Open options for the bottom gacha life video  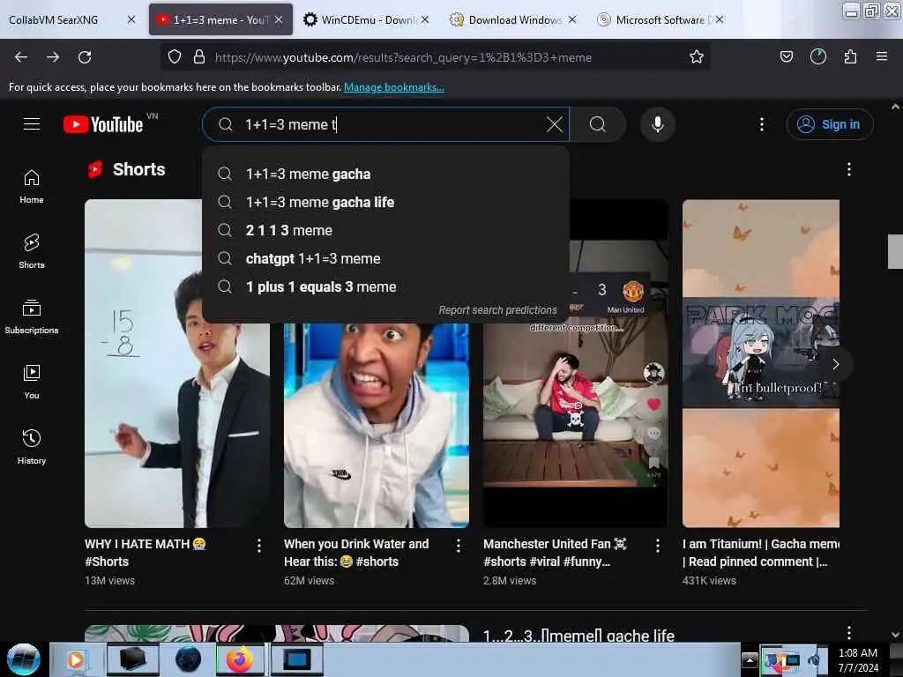(x=849, y=632)
